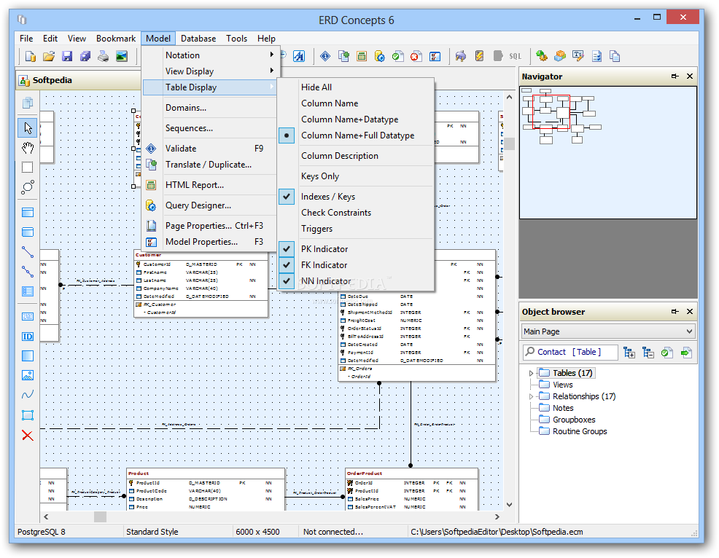Toggle FK Indicator display
The width and height of the screenshot is (719, 558).
356,265
